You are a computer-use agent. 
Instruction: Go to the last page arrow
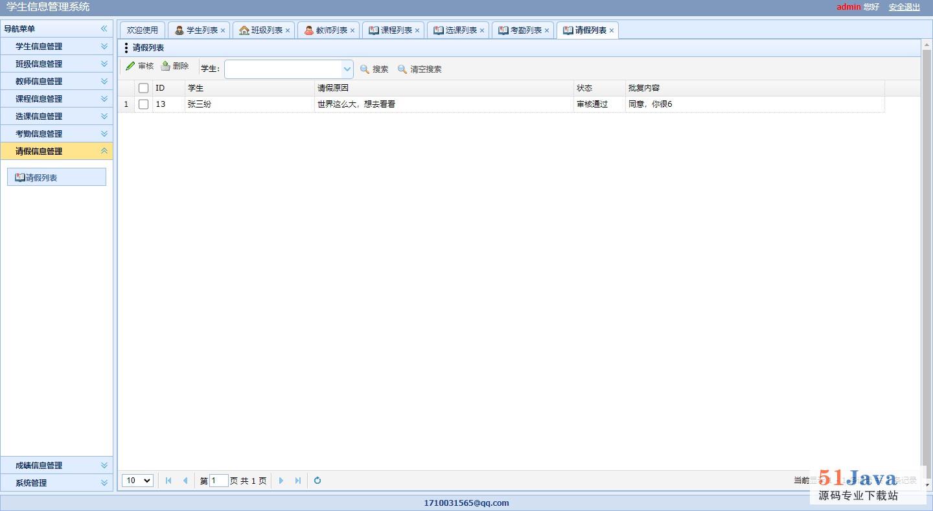298,481
